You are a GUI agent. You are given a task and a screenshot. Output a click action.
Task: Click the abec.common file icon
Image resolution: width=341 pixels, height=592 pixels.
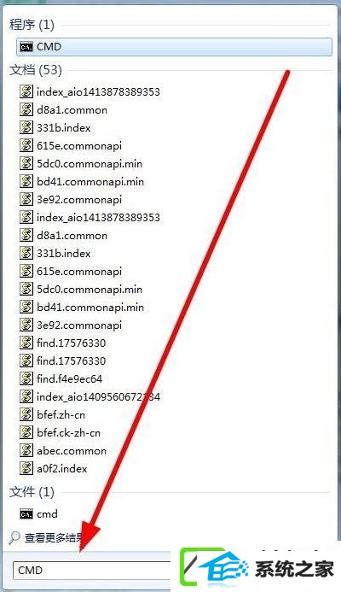(26, 450)
